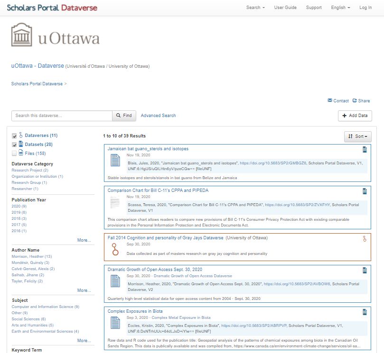Filter by publication year 2017 (5)
The image size is (384, 353).
point(19,225)
